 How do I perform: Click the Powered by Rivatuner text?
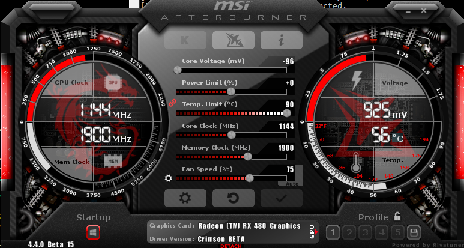coord(427,245)
